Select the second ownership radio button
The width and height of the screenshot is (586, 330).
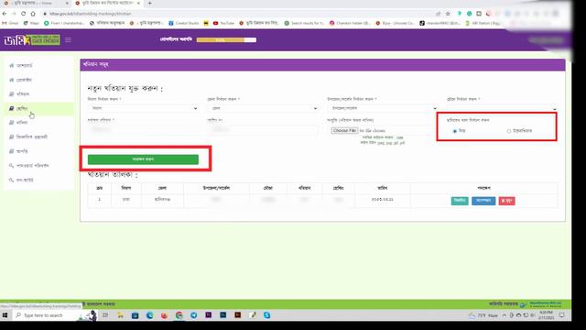(x=509, y=131)
